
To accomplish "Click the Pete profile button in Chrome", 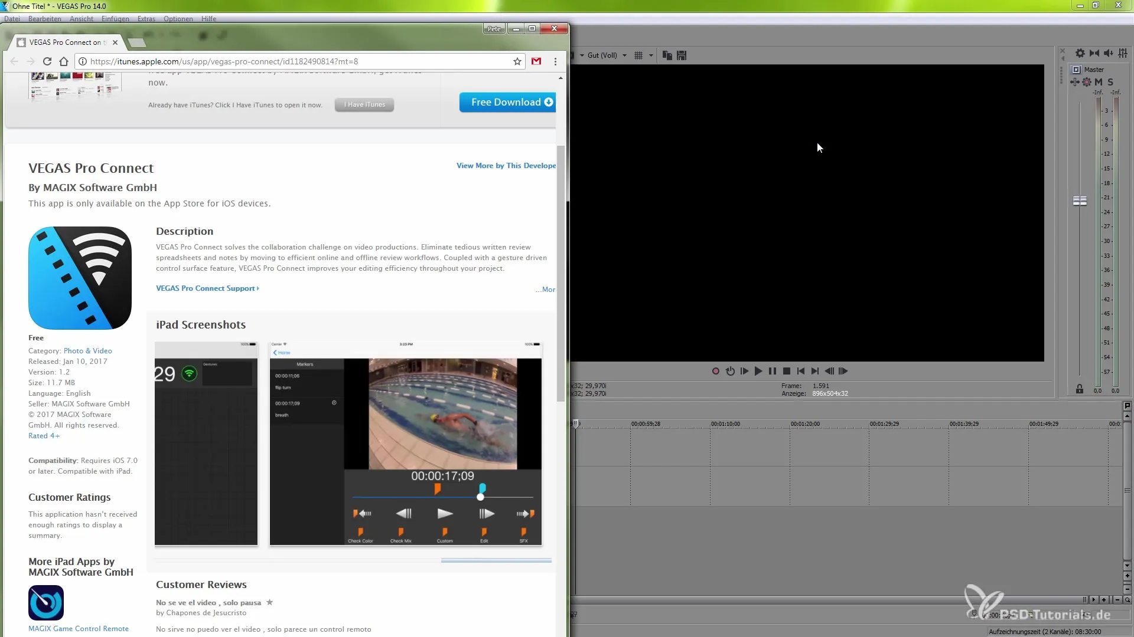I will tap(494, 28).
